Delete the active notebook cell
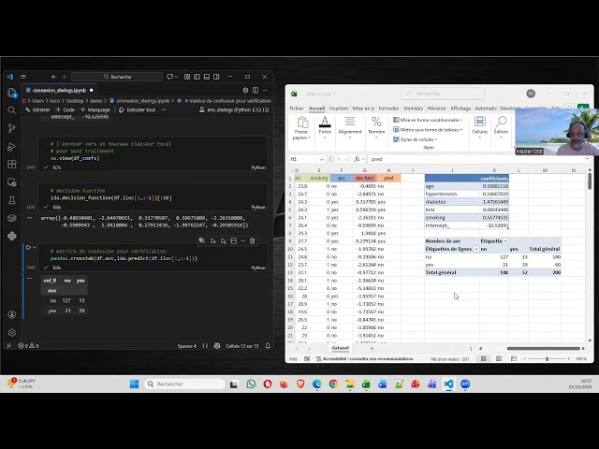The height and width of the screenshot is (449, 599). point(252,241)
